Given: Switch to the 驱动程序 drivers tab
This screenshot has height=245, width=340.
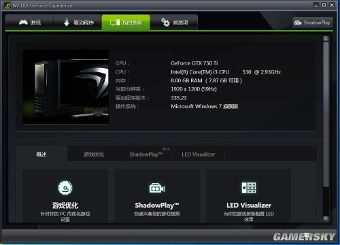Looking at the screenshot, I should pos(78,22).
